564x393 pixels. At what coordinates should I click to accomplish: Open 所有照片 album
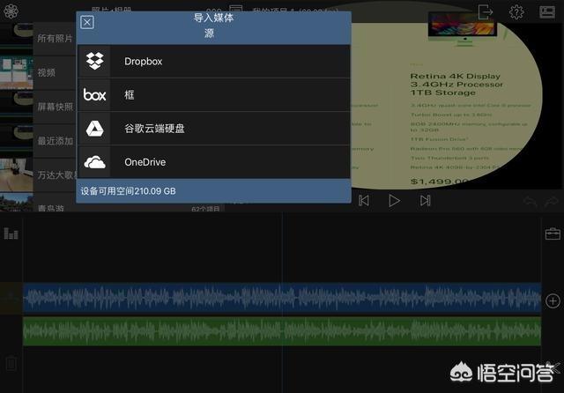pos(55,39)
